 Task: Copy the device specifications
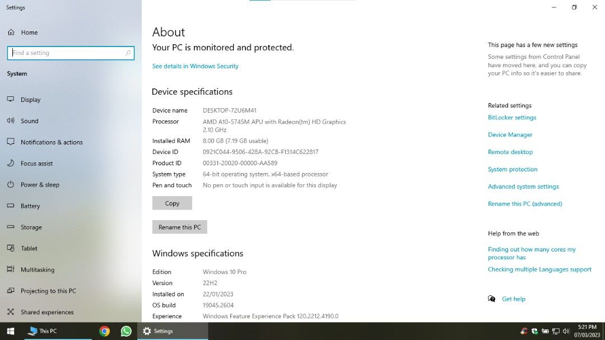(172, 203)
